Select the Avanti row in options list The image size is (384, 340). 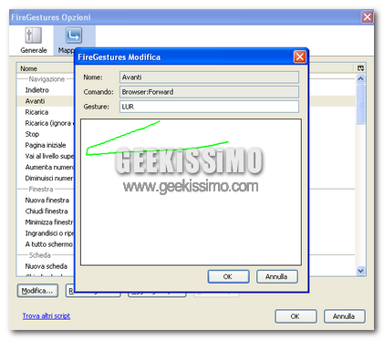[x=46, y=101]
